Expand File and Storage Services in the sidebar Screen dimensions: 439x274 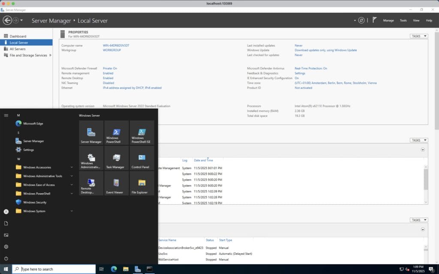click(x=50, y=55)
